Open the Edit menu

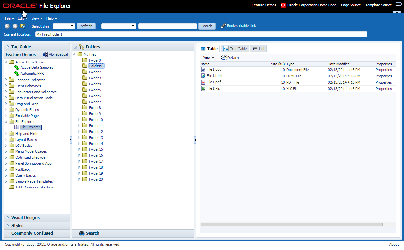(22, 18)
